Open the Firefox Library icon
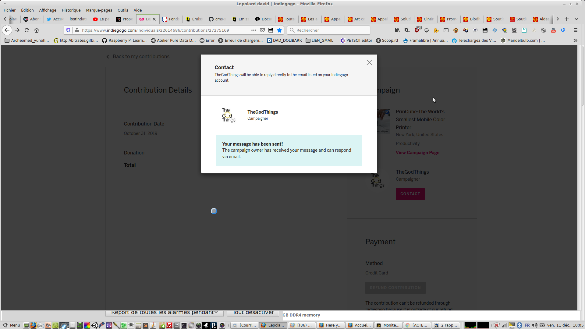The width and height of the screenshot is (585, 329). point(397,30)
